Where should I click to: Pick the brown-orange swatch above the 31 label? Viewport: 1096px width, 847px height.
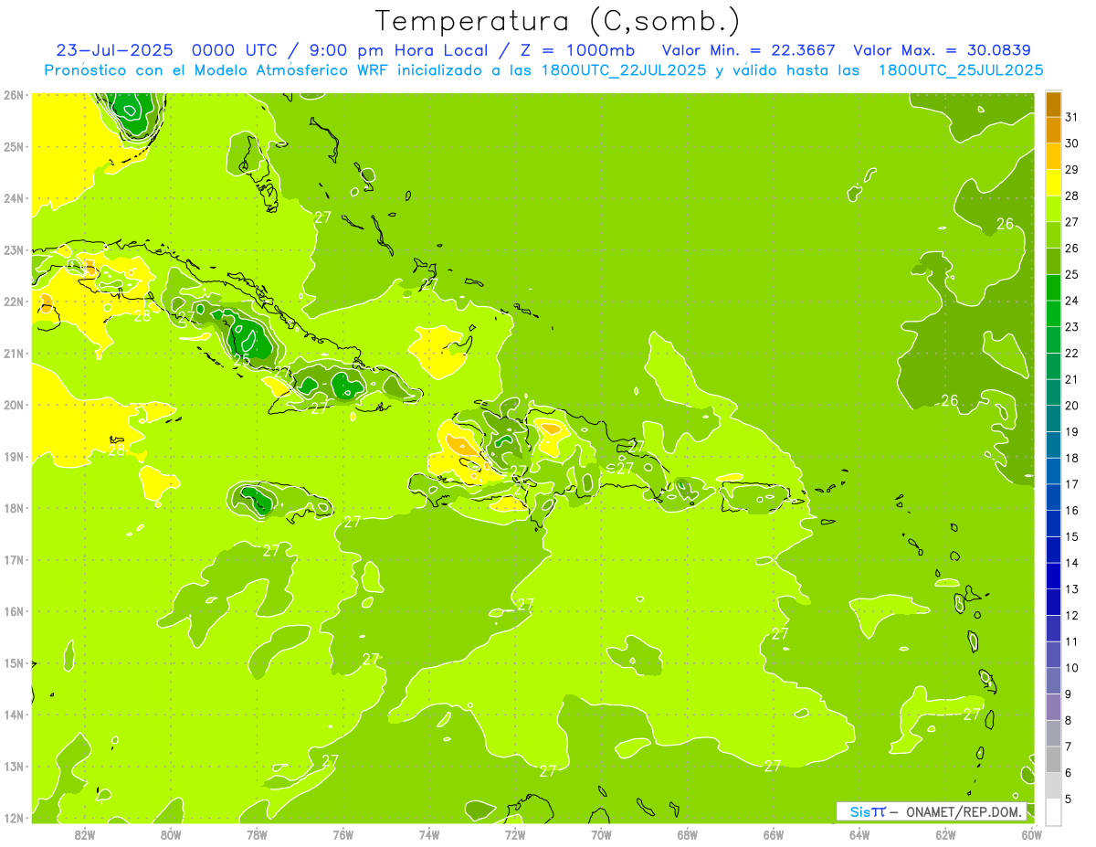[1053, 104]
